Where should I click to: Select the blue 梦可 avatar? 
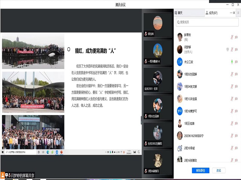click(180, 111)
